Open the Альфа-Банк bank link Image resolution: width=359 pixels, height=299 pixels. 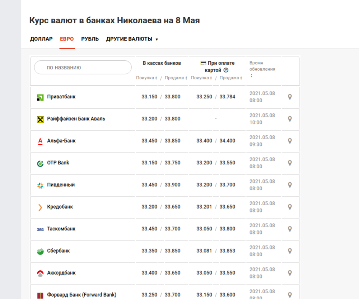coord(61,141)
